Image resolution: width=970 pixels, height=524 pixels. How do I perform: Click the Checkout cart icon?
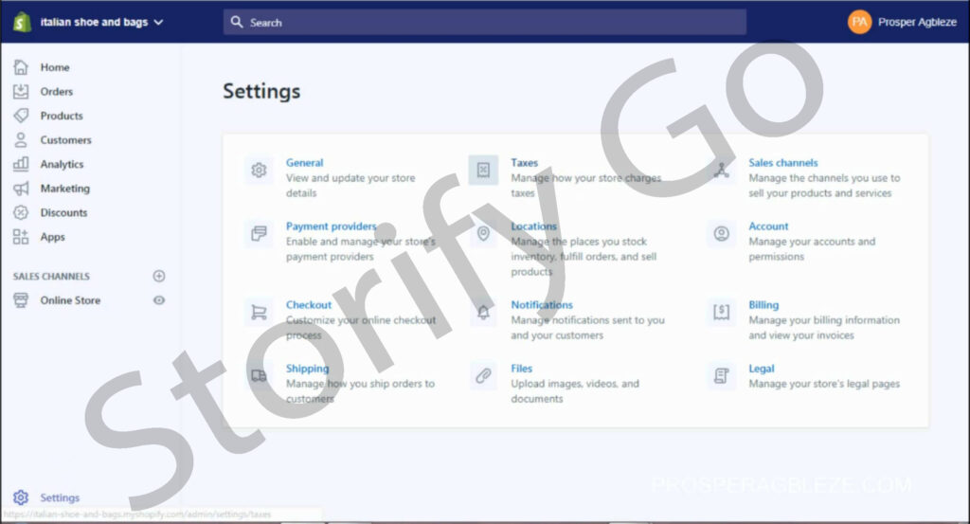coord(259,312)
